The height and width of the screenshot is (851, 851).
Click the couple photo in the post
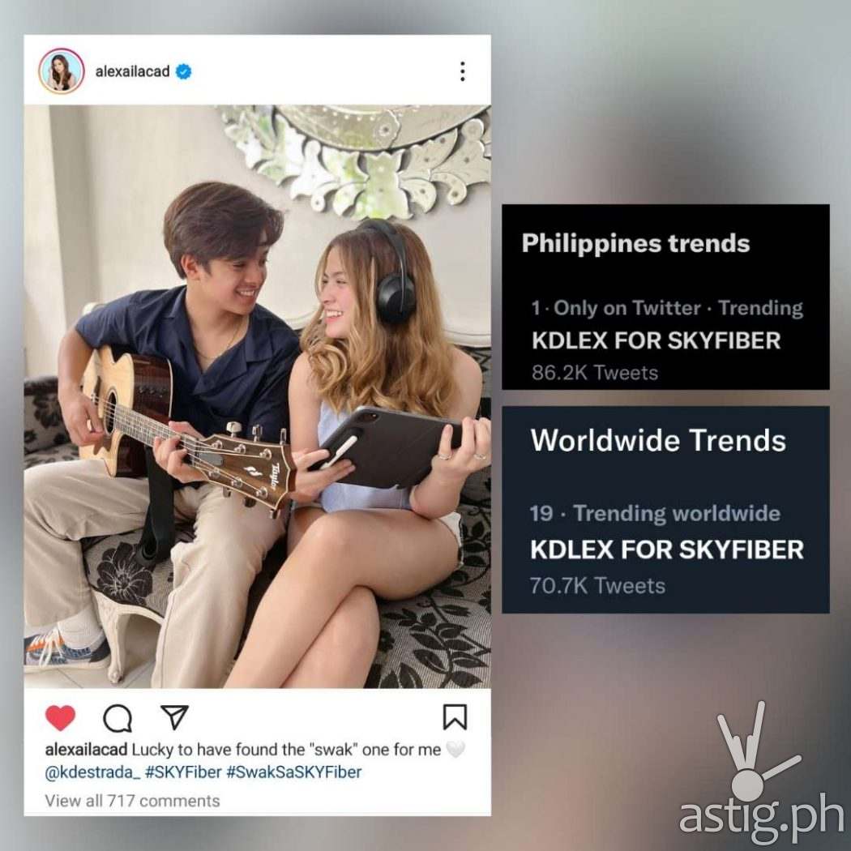257,397
